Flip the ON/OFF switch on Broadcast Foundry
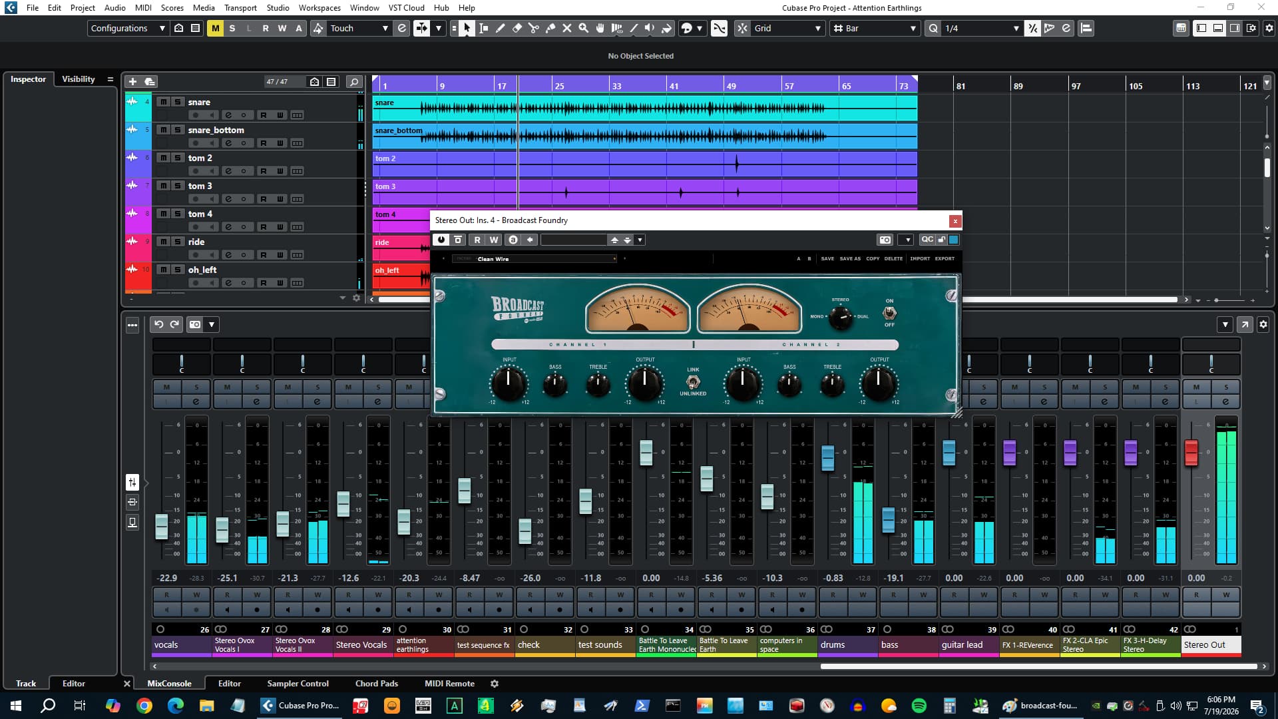This screenshot has width=1278, height=719. 889,312
